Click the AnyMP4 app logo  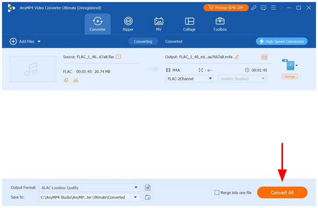click(11, 8)
